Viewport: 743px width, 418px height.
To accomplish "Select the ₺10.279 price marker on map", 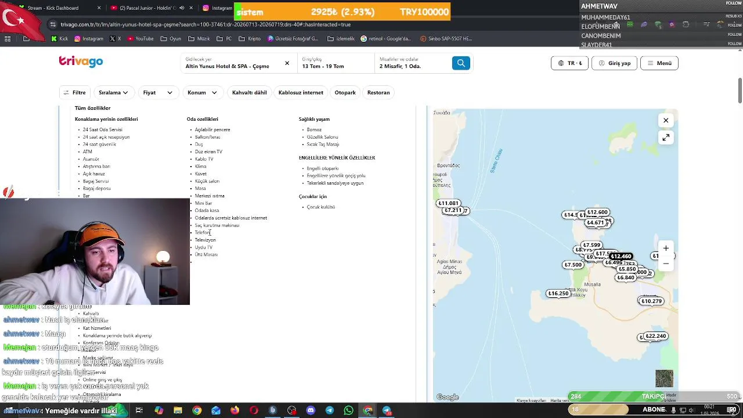I will 651,301.
